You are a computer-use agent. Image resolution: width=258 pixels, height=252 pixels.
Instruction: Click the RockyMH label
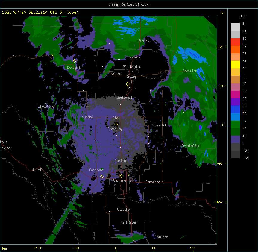pos(73,68)
